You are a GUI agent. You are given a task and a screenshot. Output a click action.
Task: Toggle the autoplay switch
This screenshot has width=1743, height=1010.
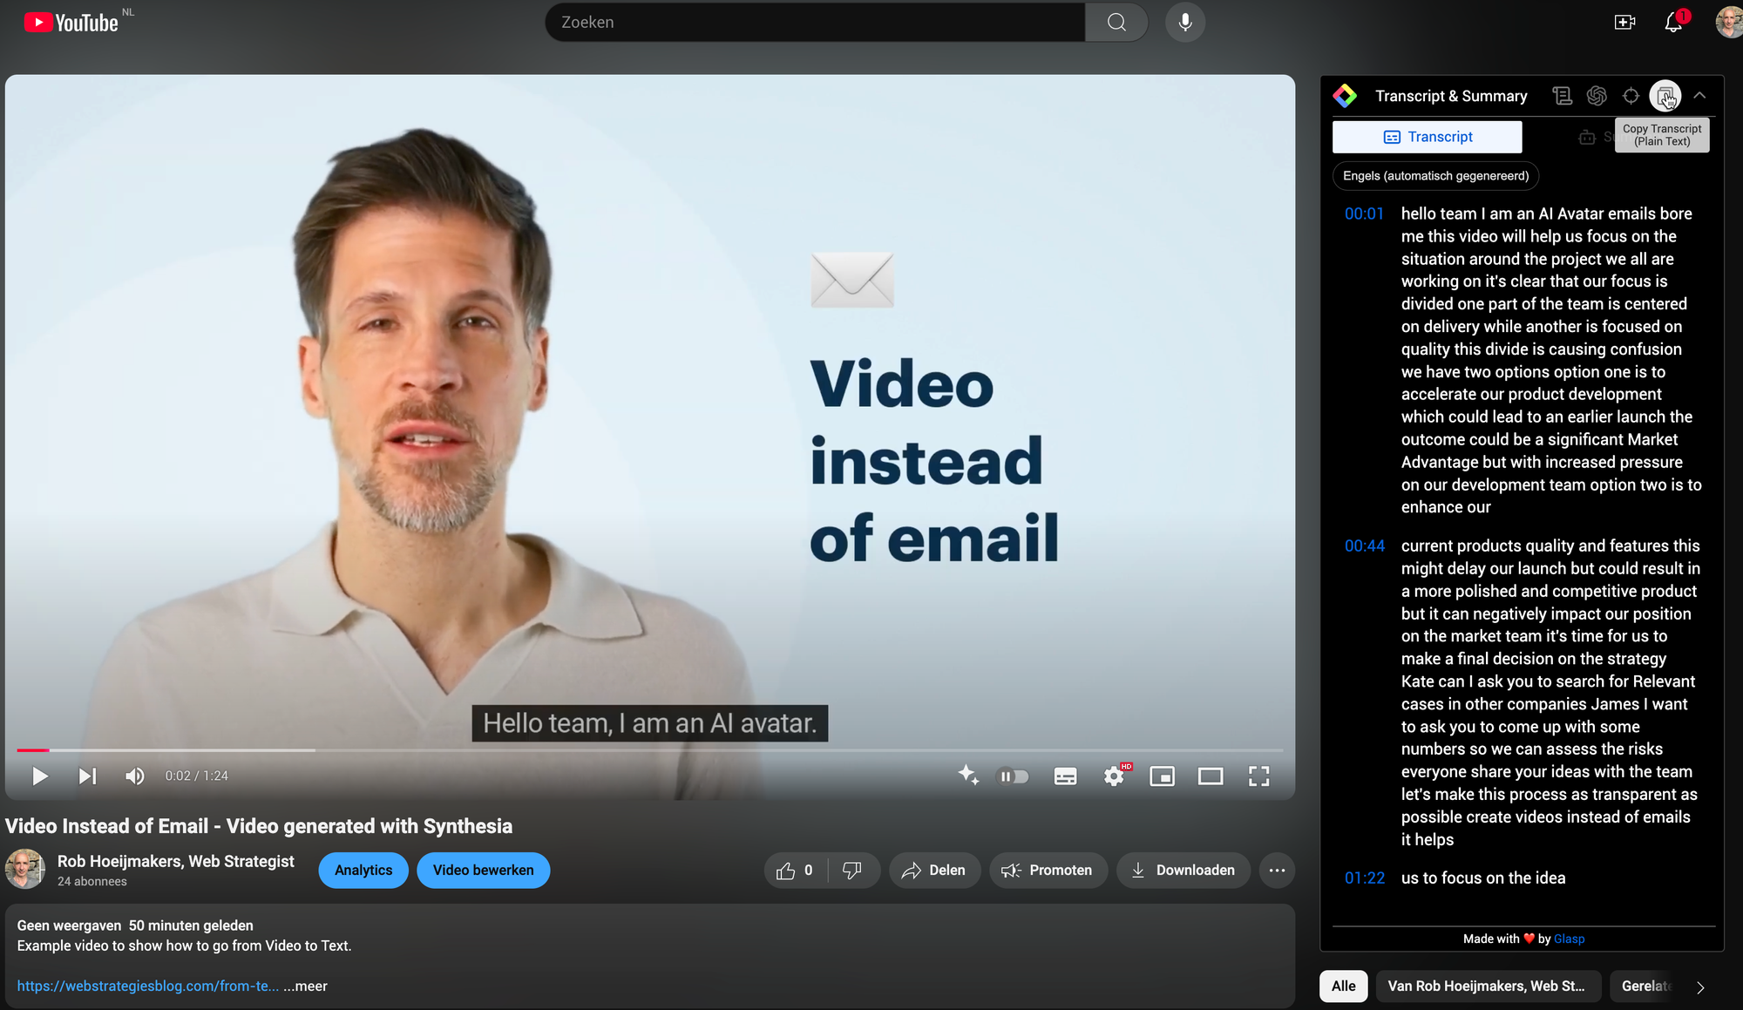point(1013,776)
